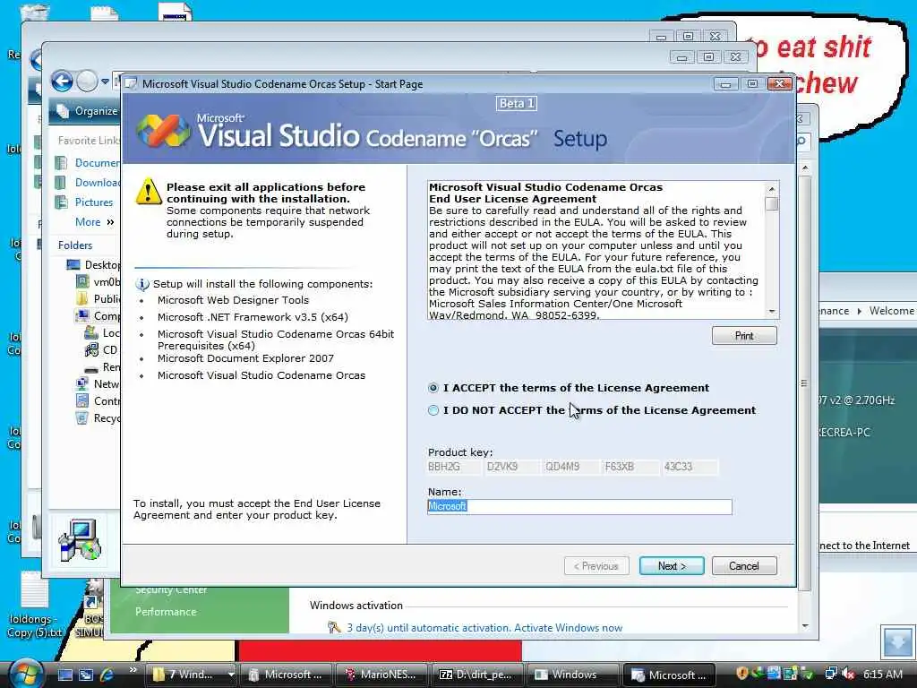Screen dimensions: 917x688
Task: Click the EULA scroll down arrow
Action: pyautogui.click(x=772, y=312)
